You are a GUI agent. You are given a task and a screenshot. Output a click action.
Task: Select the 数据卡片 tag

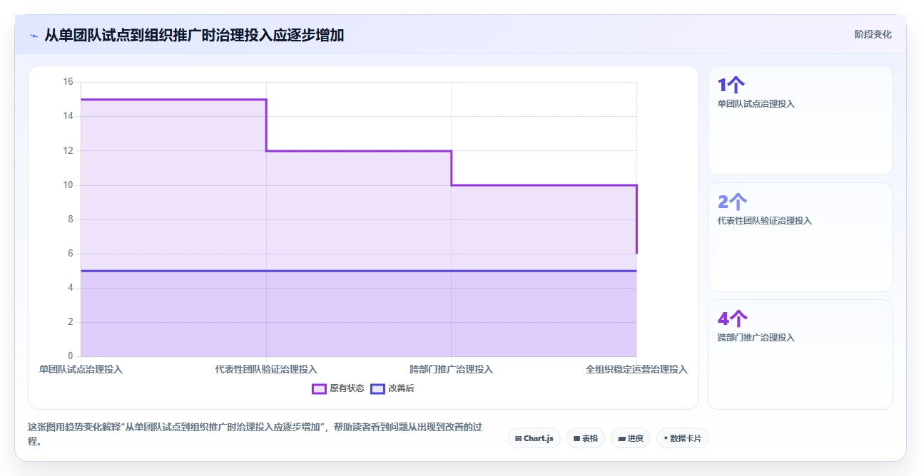pyautogui.click(x=682, y=438)
